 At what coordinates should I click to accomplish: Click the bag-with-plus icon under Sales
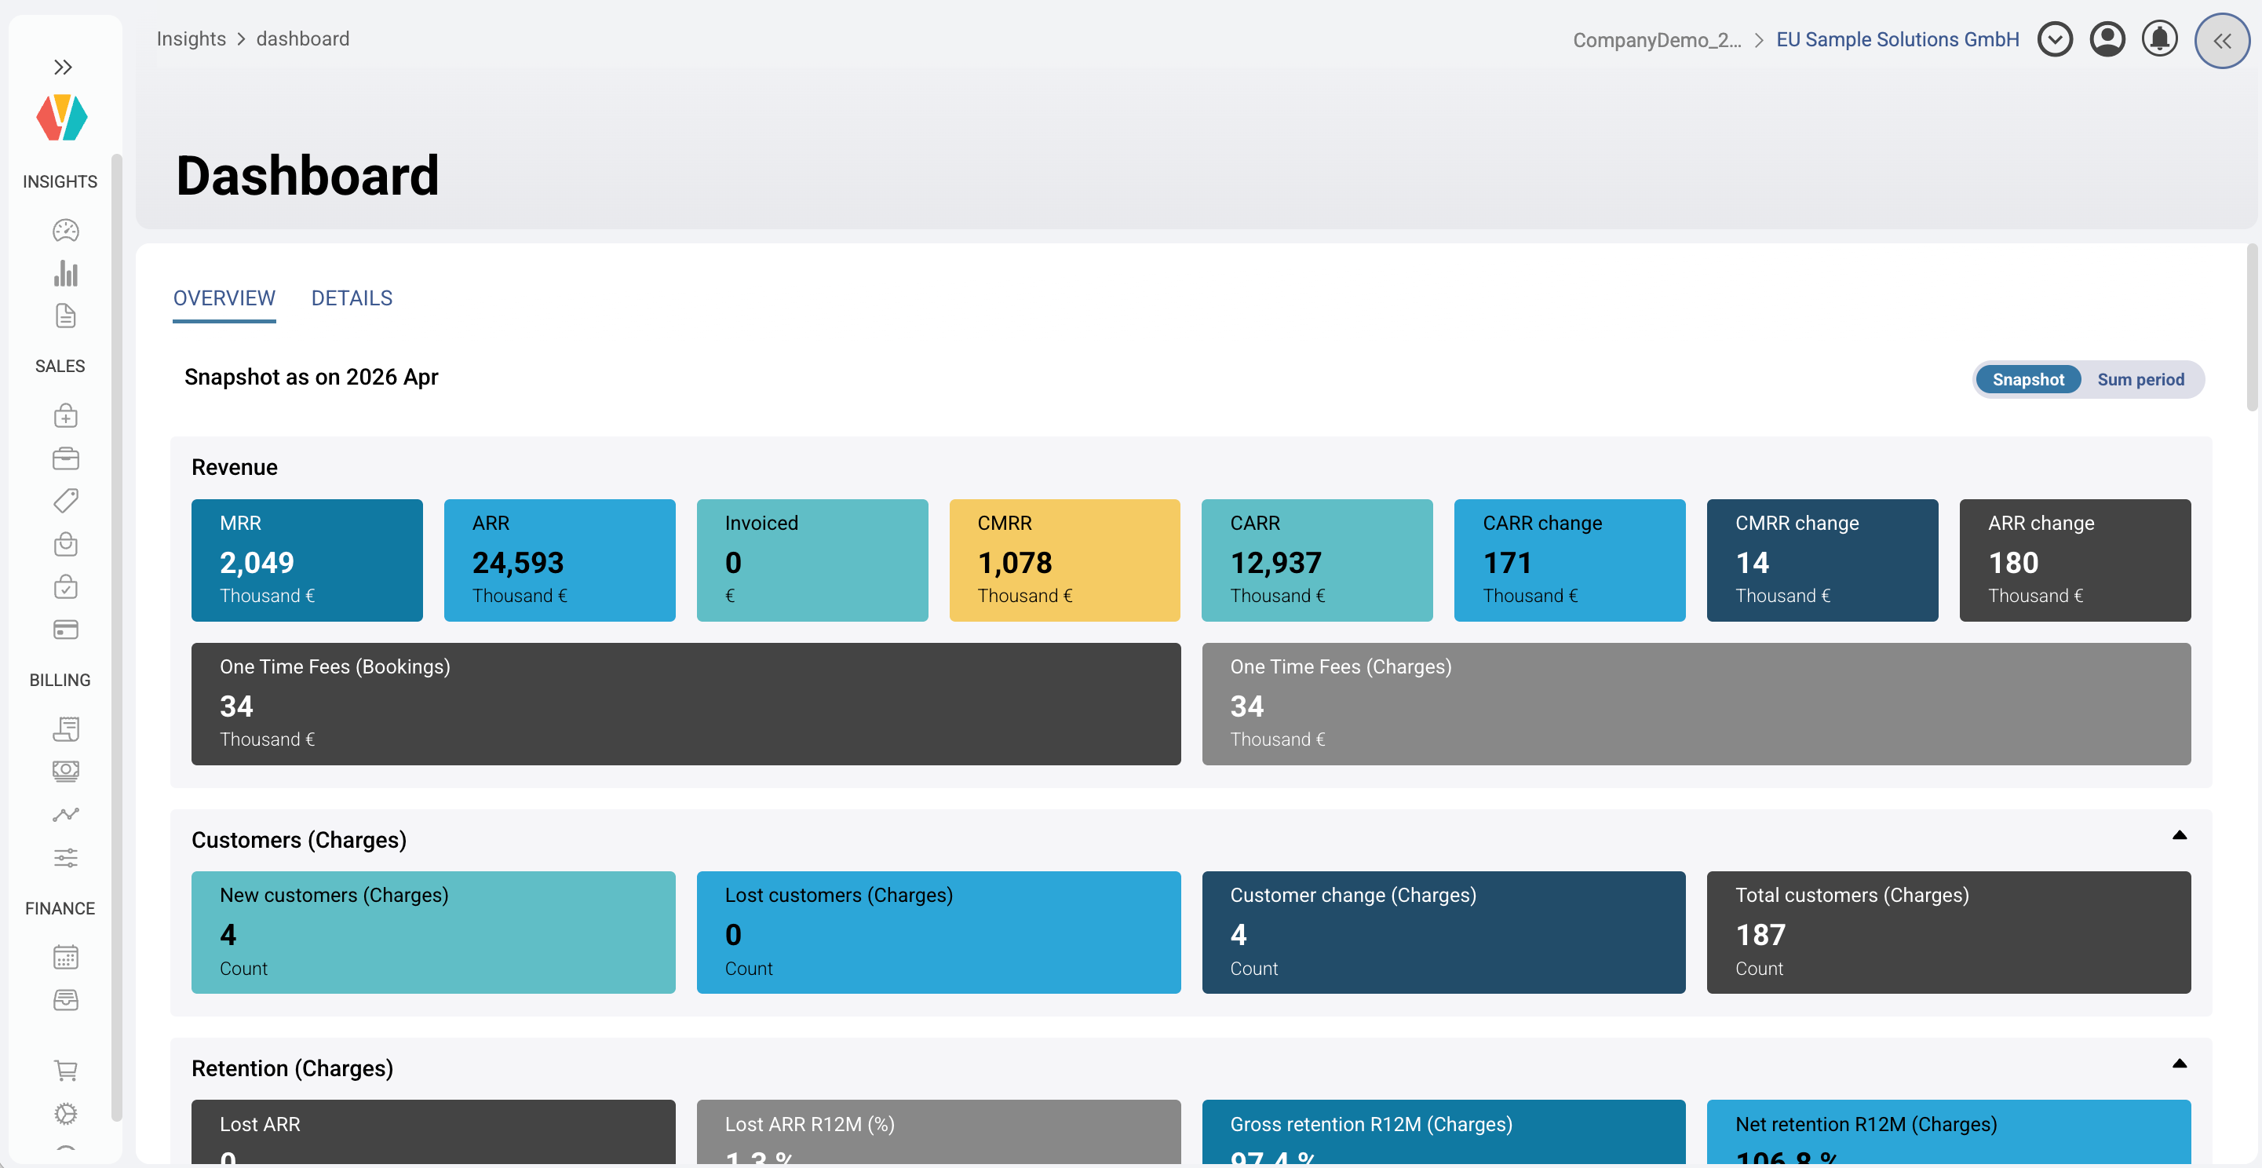66,415
